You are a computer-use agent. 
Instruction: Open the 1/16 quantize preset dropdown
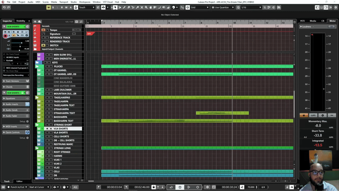(251, 7)
